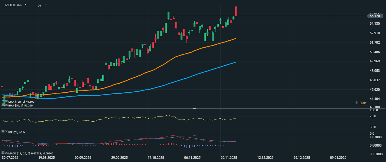Image resolution: width=386 pixels, height=162 pixels.
Task: Click the RIO.UK symbol name
Action: coord(10,5)
